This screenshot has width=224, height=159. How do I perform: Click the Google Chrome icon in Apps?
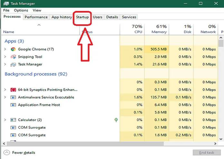coord(13,49)
